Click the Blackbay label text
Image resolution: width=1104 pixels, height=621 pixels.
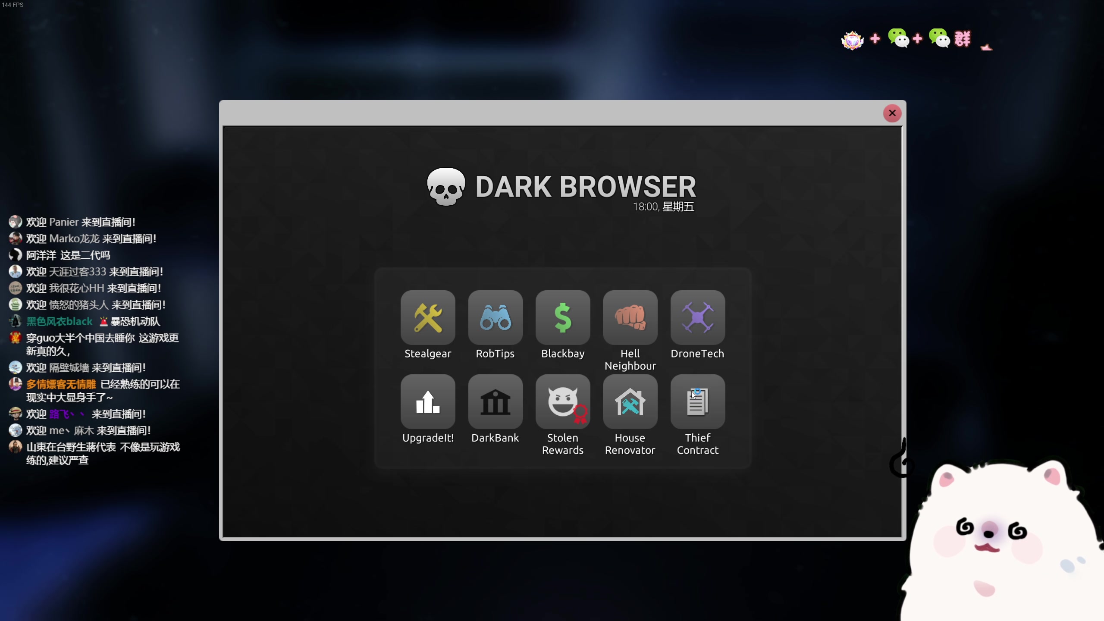click(x=563, y=354)
